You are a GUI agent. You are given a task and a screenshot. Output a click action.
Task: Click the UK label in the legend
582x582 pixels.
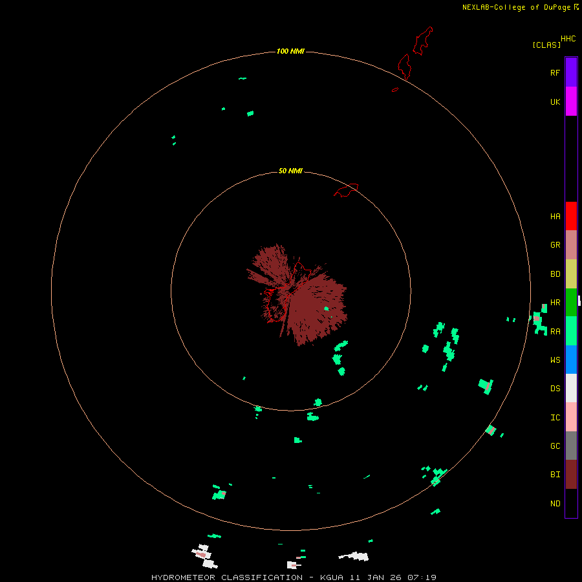click(x=555, y=102)
